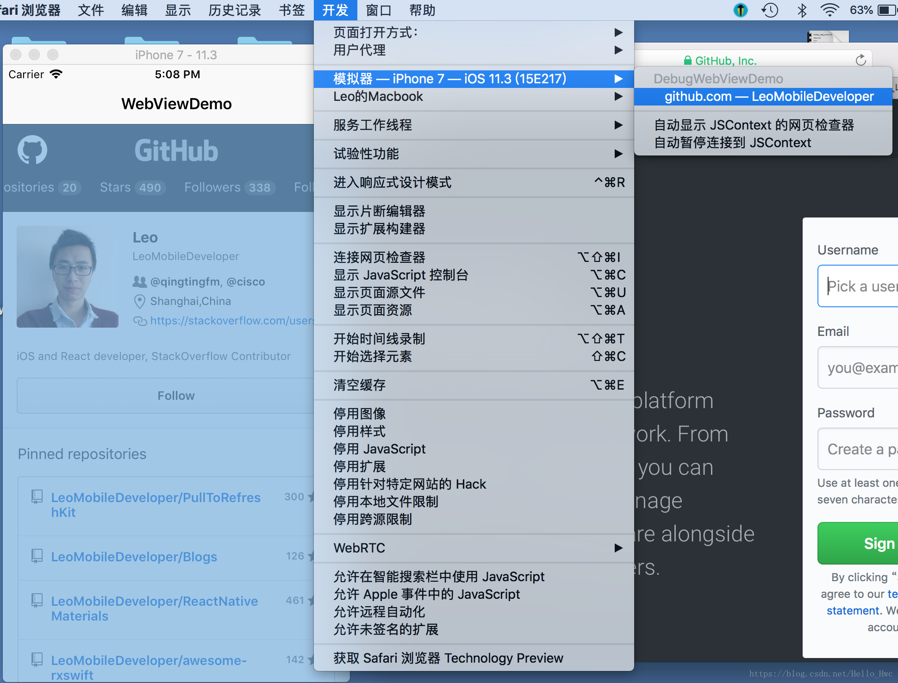Enable 自动显示 JSContext 的网页检查器 option
The width and height of the screenshot is (898, 683).
click(x=754, y=125)
